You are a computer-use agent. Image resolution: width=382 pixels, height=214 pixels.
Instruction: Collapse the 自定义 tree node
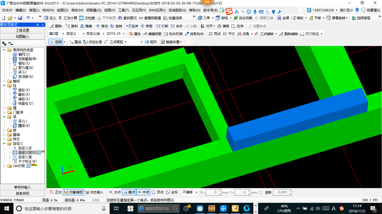(x=4, y=144)
